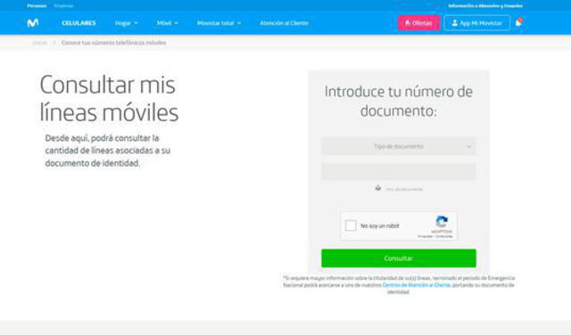571x335 pixels.
Task: Open the Tipo de documento dropdown
Action: 399,146
